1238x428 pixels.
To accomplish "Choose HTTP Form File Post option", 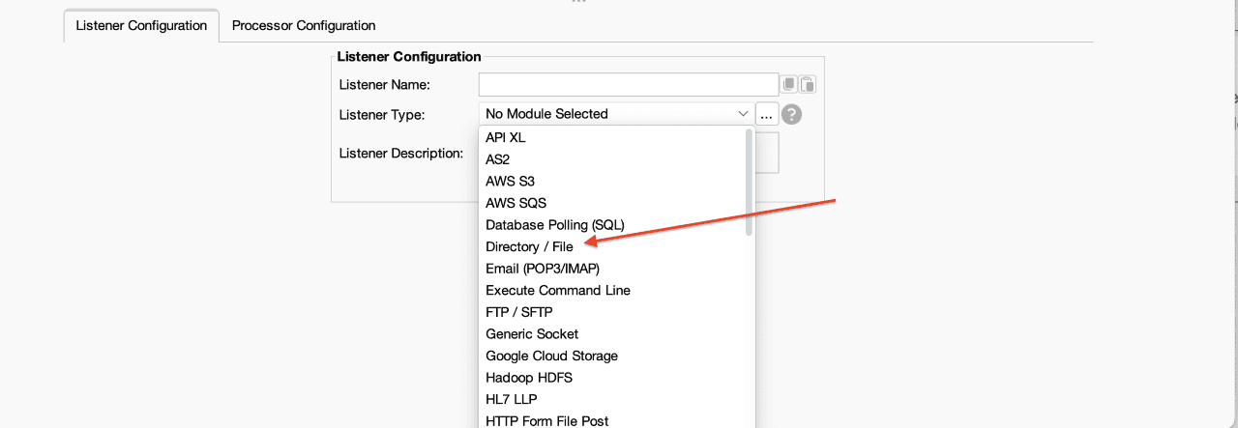I will click(616, 420).
